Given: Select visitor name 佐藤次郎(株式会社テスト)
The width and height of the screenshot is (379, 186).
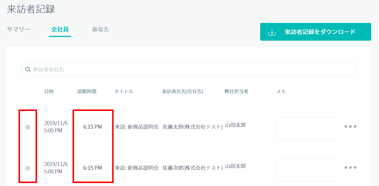Looking at the screenshot, I should point(192,168).
